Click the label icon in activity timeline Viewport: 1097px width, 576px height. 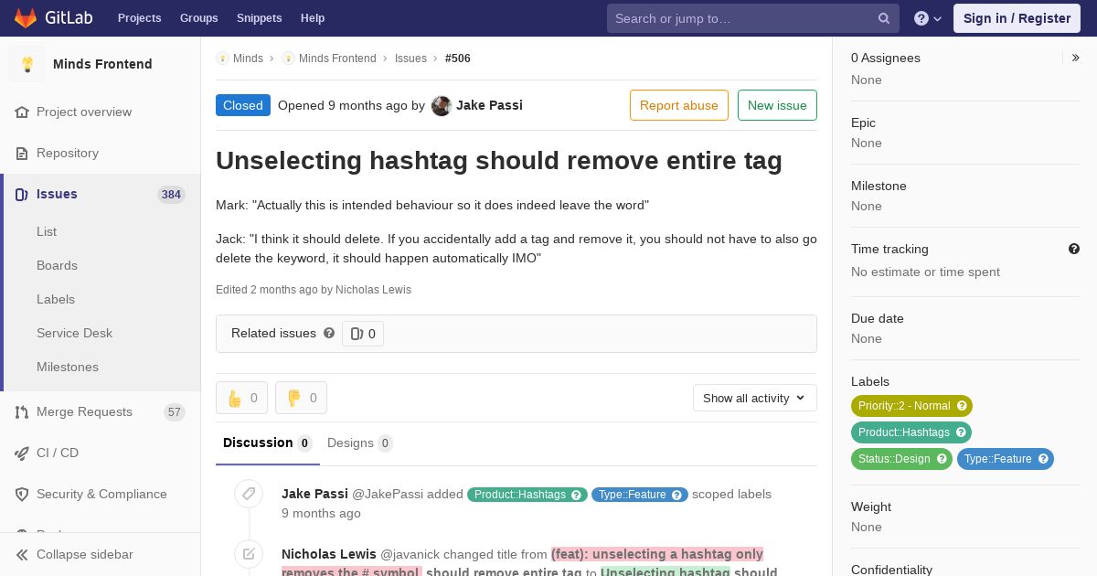click(x=249, y=494)
